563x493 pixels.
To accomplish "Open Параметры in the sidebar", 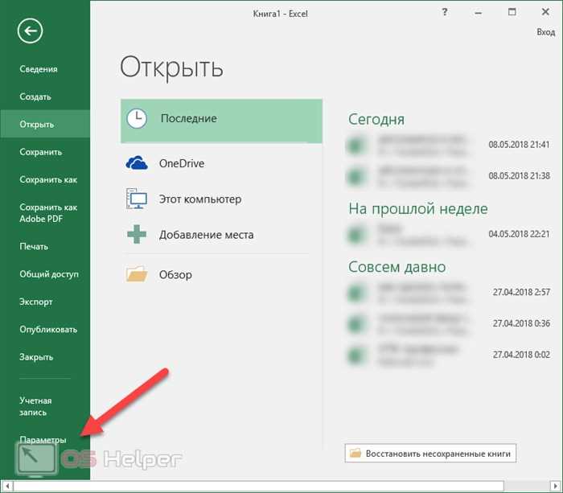I will coord(43,439).
